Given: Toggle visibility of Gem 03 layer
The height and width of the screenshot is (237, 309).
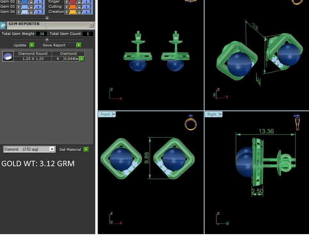Looking at the screenshot, I should pos(38,7).
